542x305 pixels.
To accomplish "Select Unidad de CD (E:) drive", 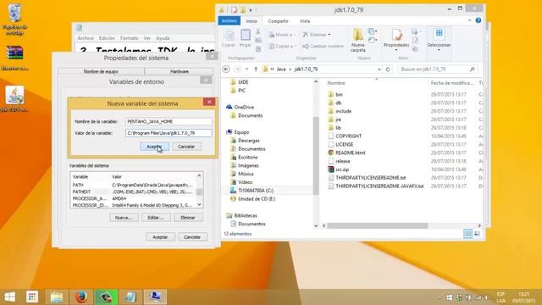I will coord(257,199).
